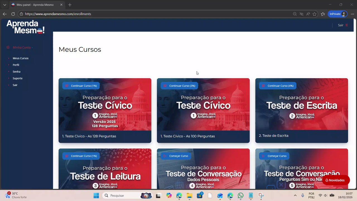The image size is (357, 201).
Task: Open the Windows Start menu
Action: click(96, 195)
